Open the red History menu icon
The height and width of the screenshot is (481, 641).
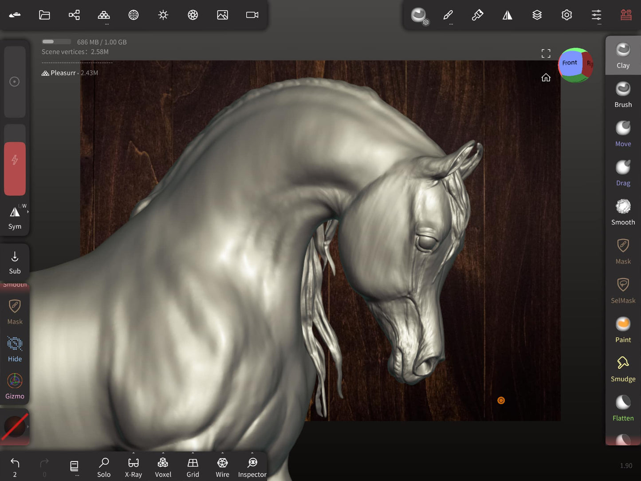click(x=626, y=15)
